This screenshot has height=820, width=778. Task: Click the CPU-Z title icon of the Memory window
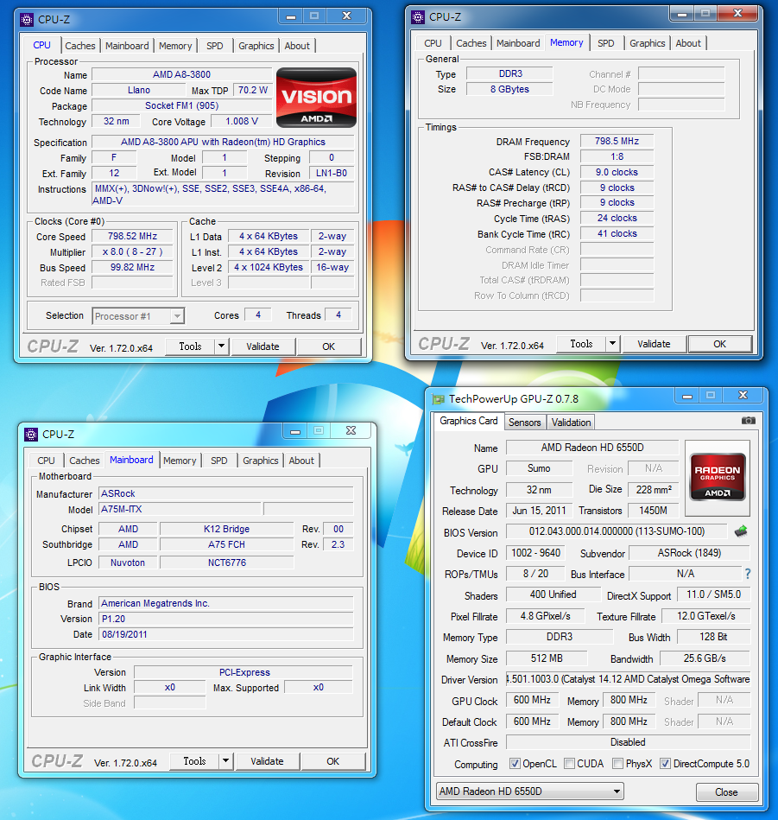(x=418, y=17)
